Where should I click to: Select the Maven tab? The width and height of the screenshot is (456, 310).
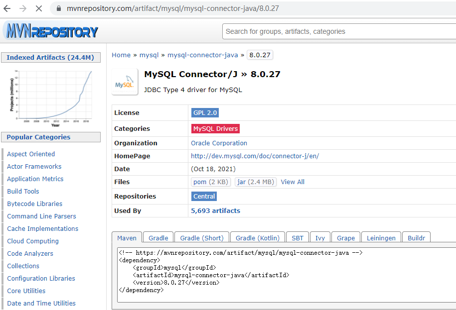(127, 238)
